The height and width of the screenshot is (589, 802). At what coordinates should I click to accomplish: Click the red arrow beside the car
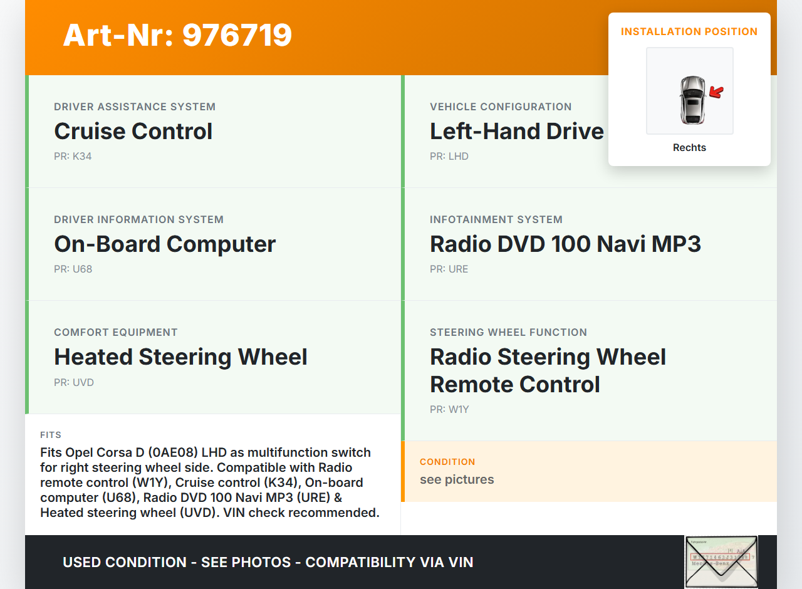(x=716, y=93)
